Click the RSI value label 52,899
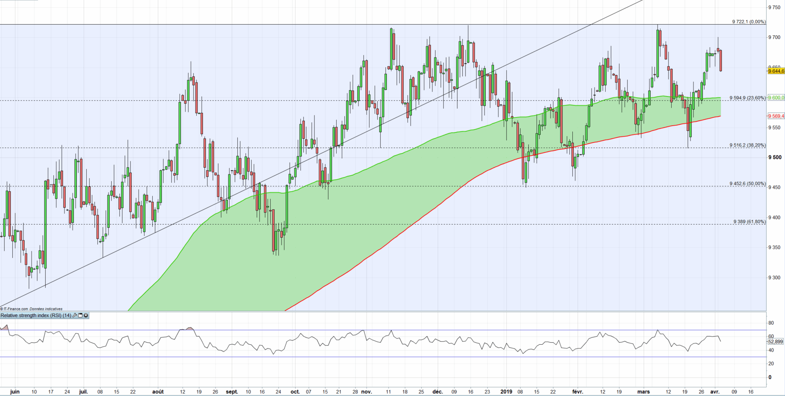 point(776,341)
